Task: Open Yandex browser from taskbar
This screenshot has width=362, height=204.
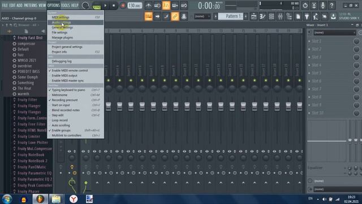Action: pos(74,199)
